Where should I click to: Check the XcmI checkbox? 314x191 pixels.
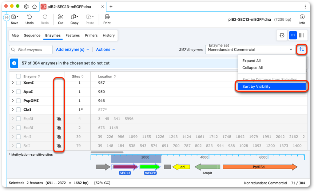point(19,83)
